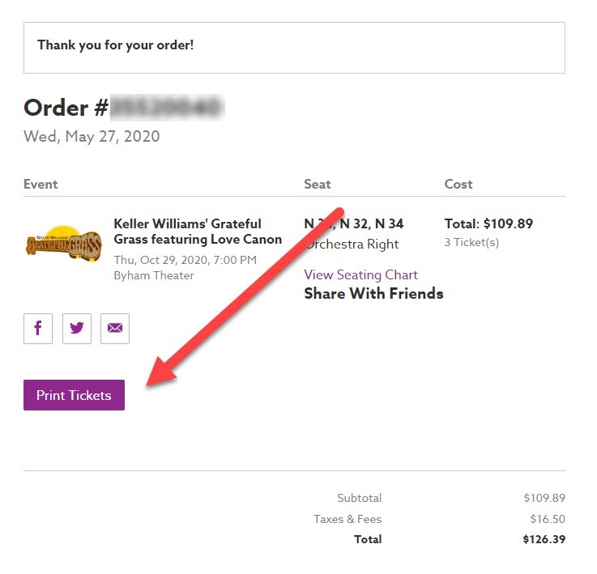The image size is (597, 574).
Task: Click the Byham Theater venue text
Action: coord(153,275)
